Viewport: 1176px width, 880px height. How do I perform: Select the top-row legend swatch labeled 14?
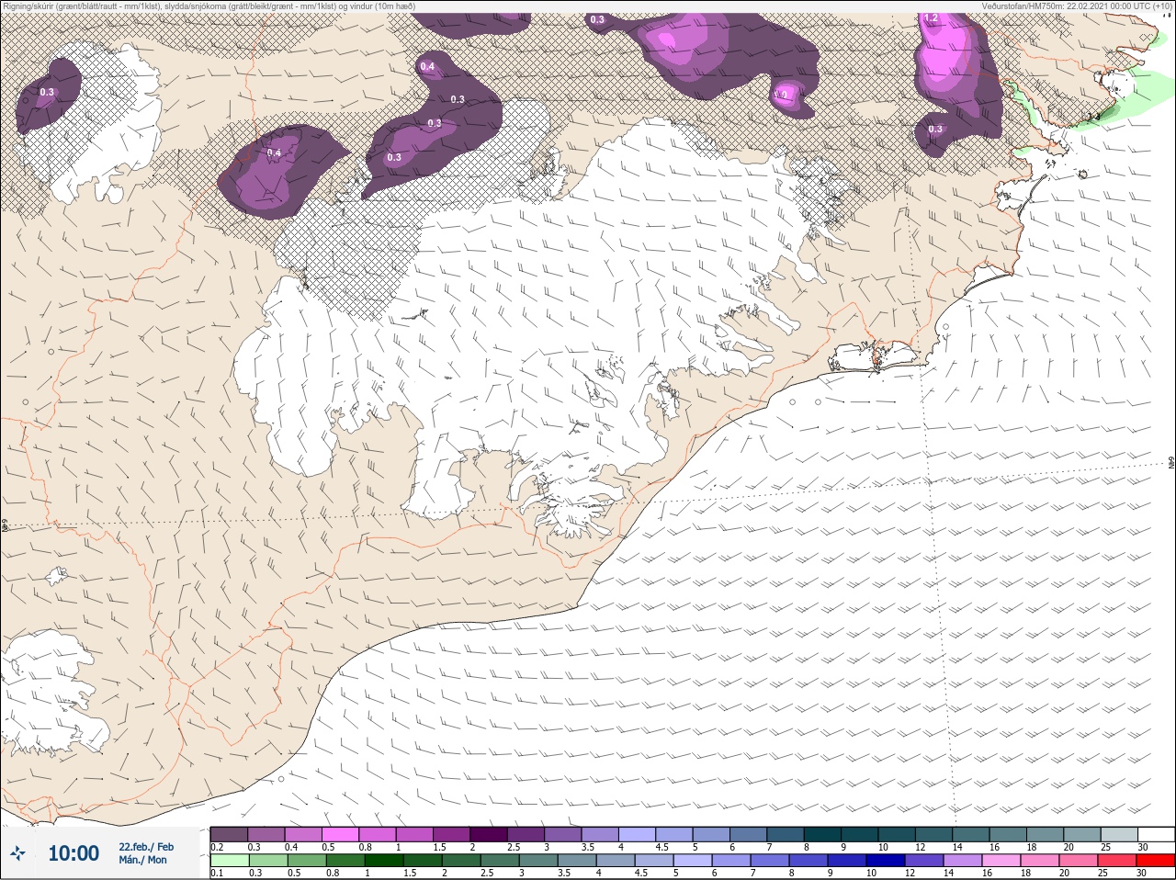click(x=971, y=834)
